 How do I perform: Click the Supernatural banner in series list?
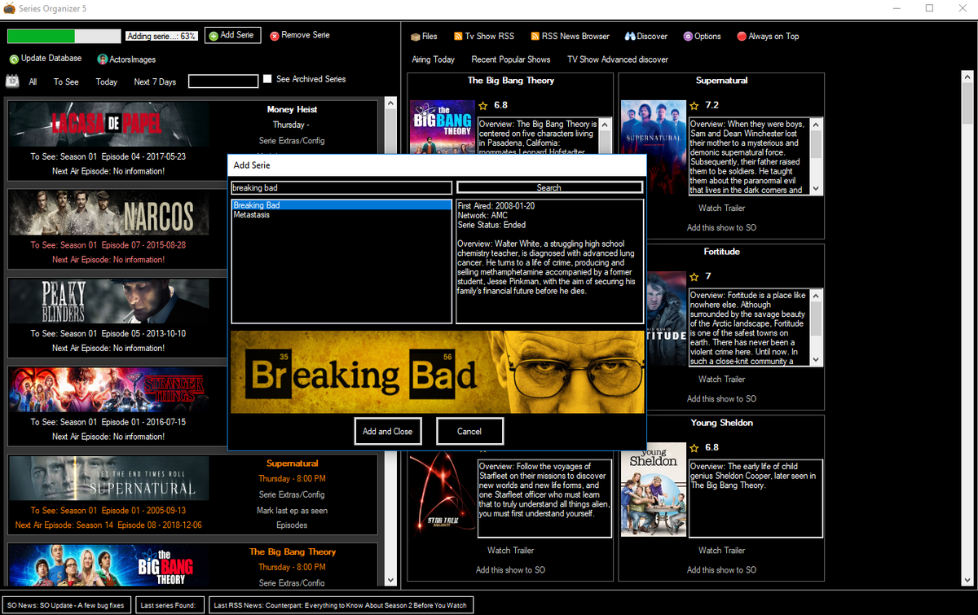tap(108, 477)
